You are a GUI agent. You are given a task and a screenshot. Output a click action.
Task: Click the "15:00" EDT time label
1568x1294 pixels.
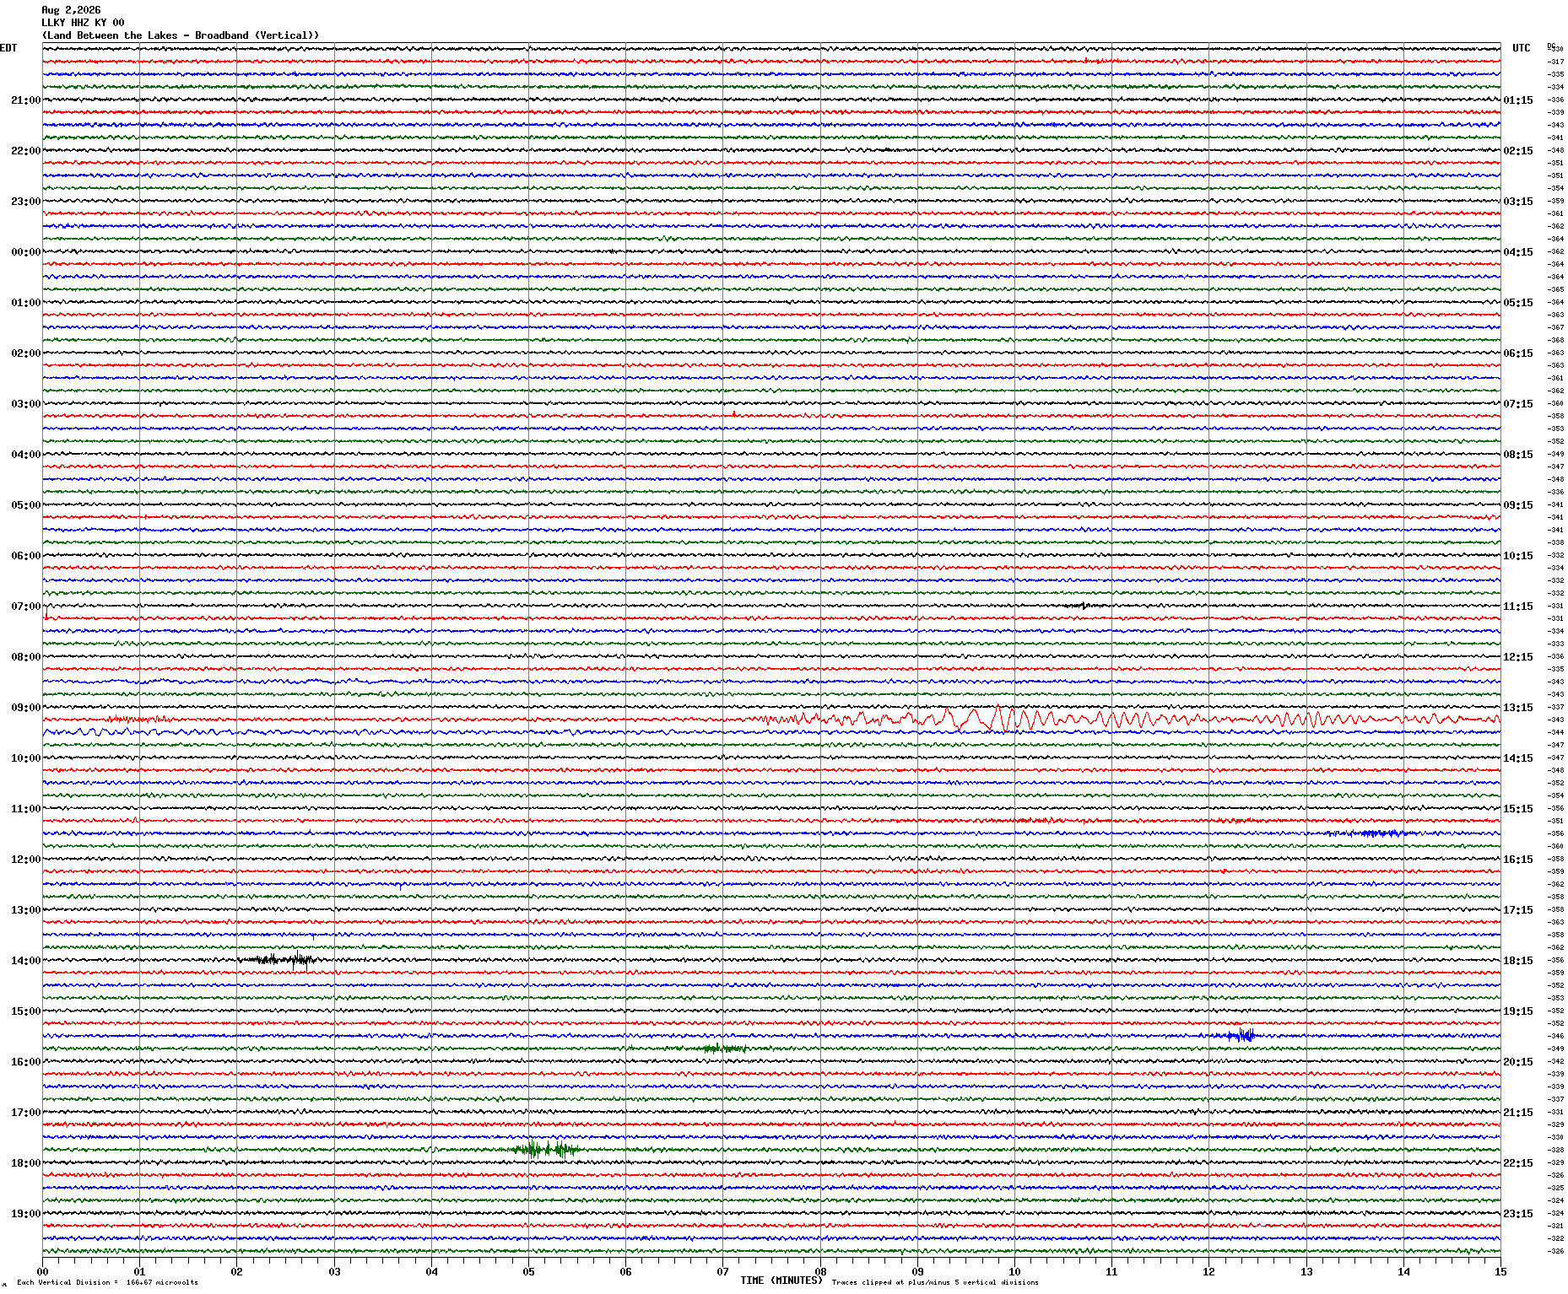25,1011
